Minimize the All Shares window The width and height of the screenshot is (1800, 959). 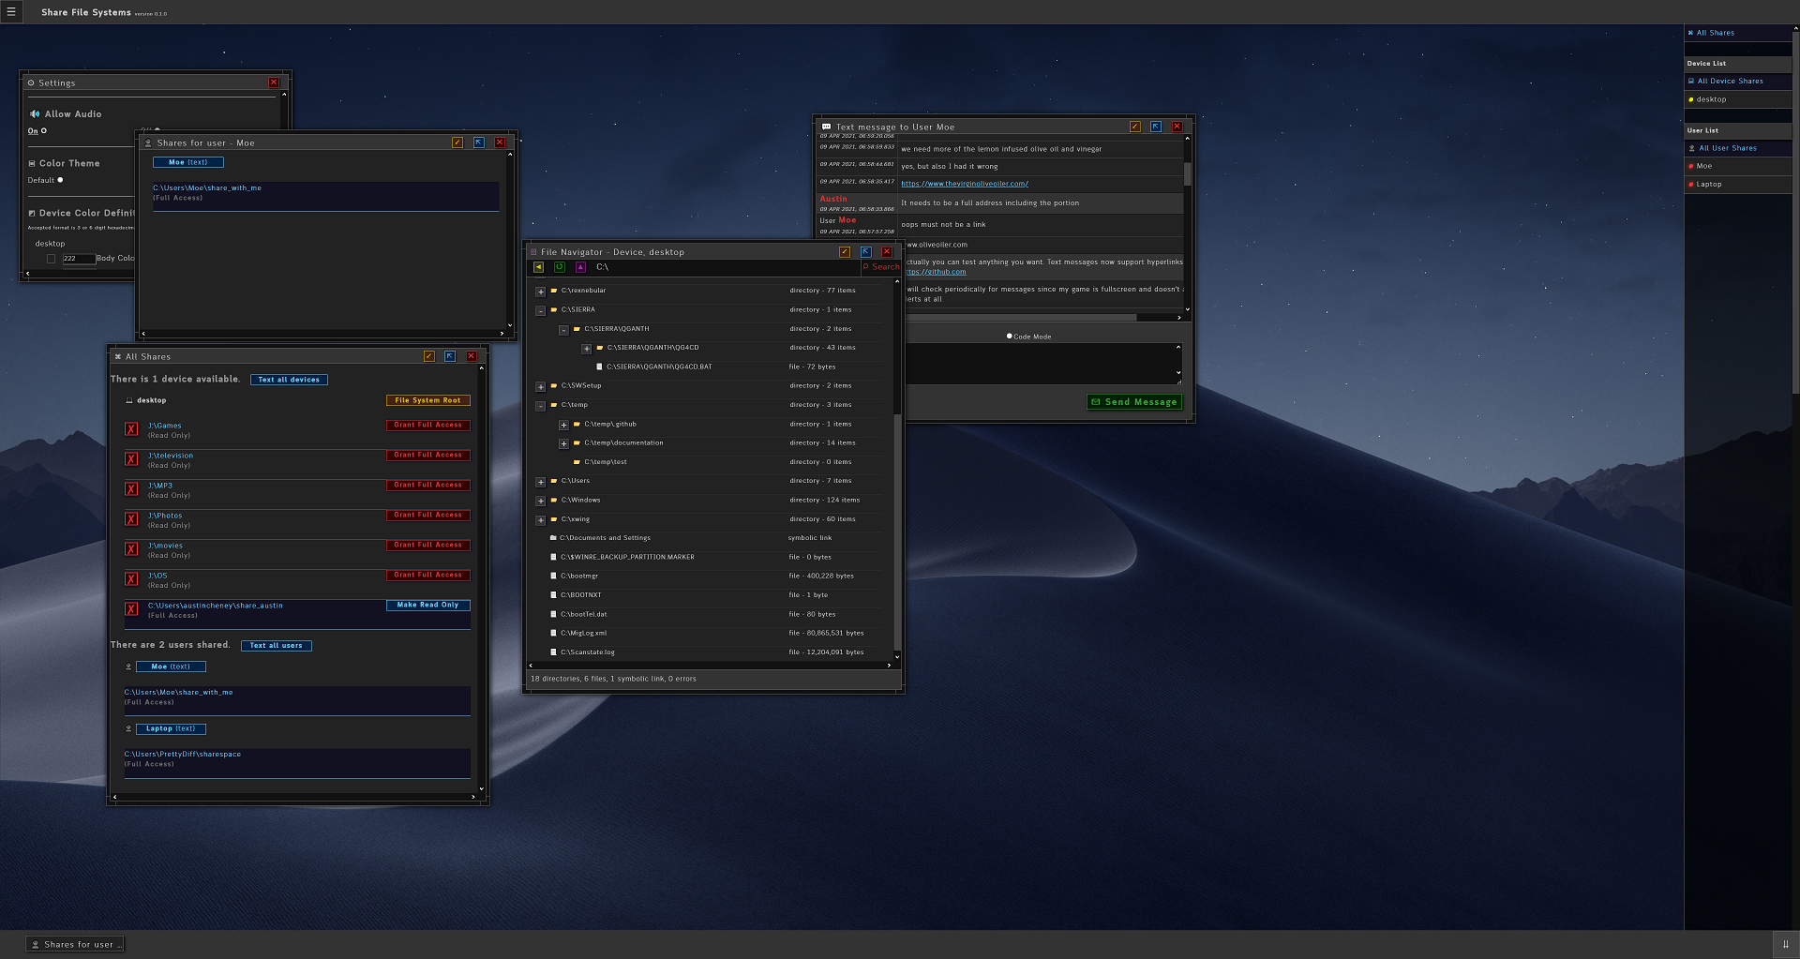(x=428, y=356)
